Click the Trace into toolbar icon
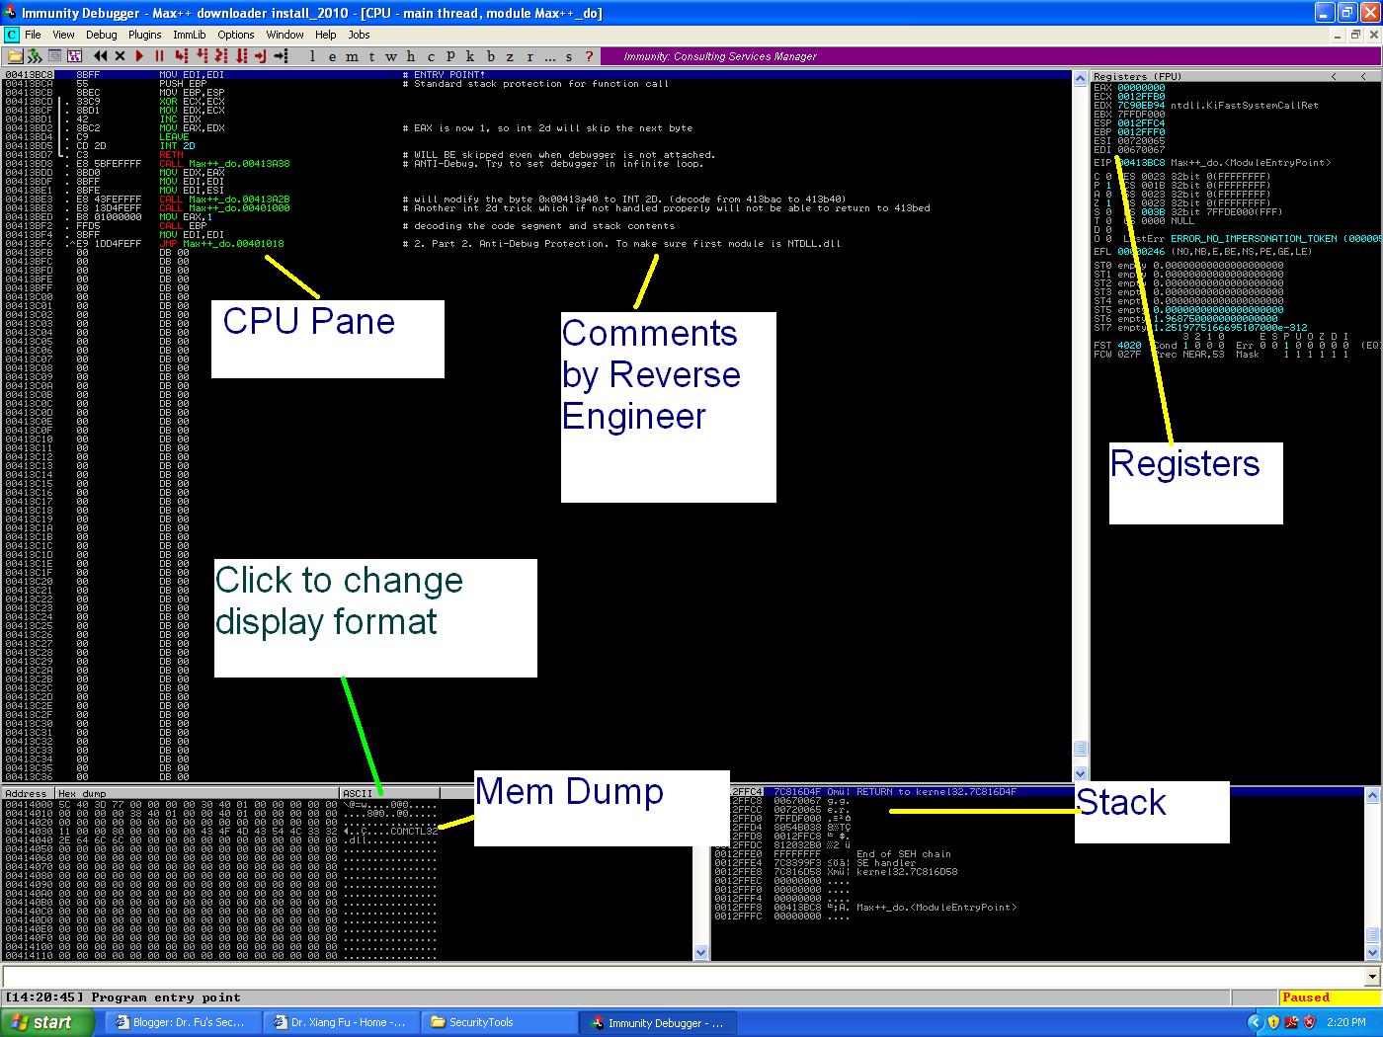 pos(221,56)
